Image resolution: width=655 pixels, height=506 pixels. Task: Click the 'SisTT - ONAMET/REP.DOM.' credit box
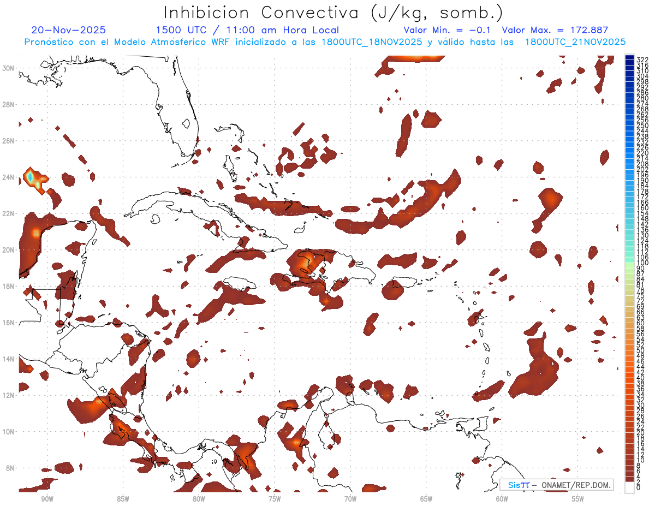click(556, 485)
